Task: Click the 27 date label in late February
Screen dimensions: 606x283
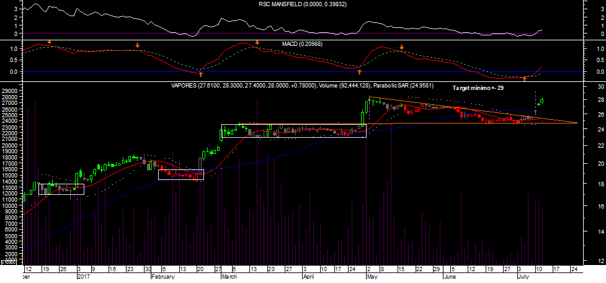Action: (x=219, y=269)
